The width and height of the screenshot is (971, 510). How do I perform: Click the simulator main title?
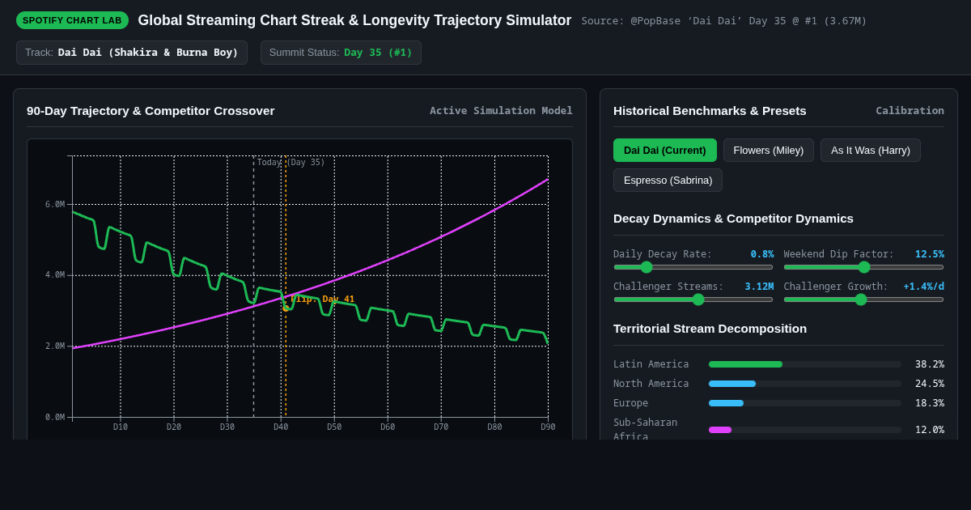pos(354,20)
